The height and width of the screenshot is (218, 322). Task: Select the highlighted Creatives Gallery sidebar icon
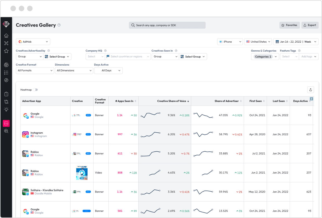click(x=6, y=123)
